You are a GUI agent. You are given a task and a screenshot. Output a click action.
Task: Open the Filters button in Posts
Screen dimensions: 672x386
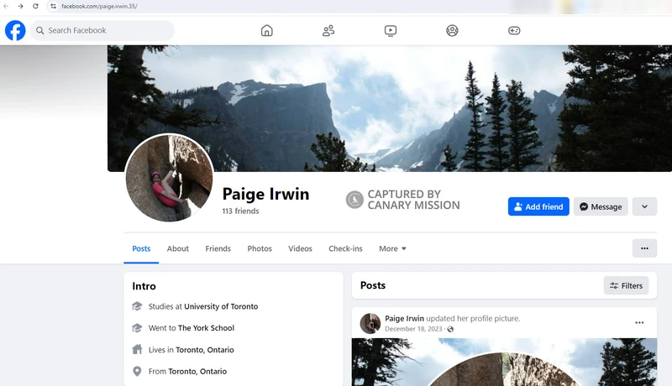point(626,285)
